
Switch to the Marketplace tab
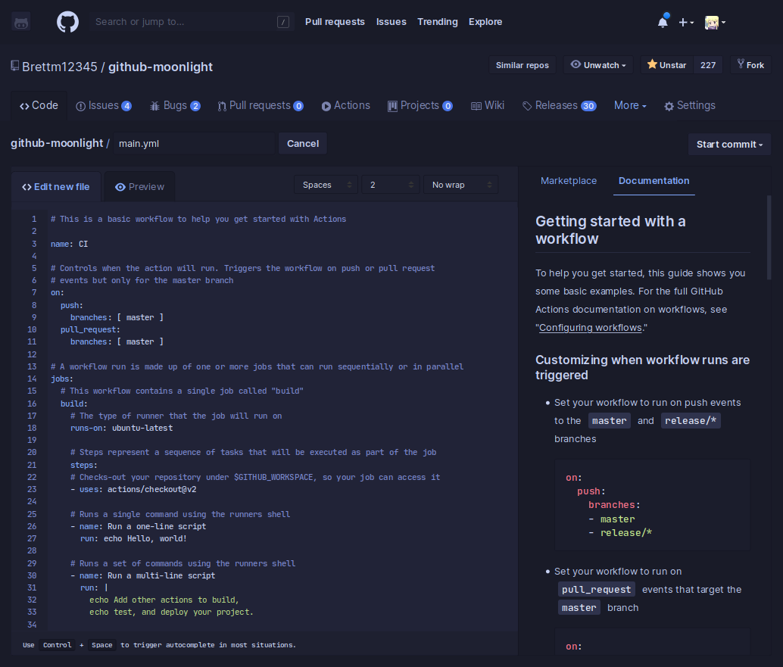[x=568, y=181]
